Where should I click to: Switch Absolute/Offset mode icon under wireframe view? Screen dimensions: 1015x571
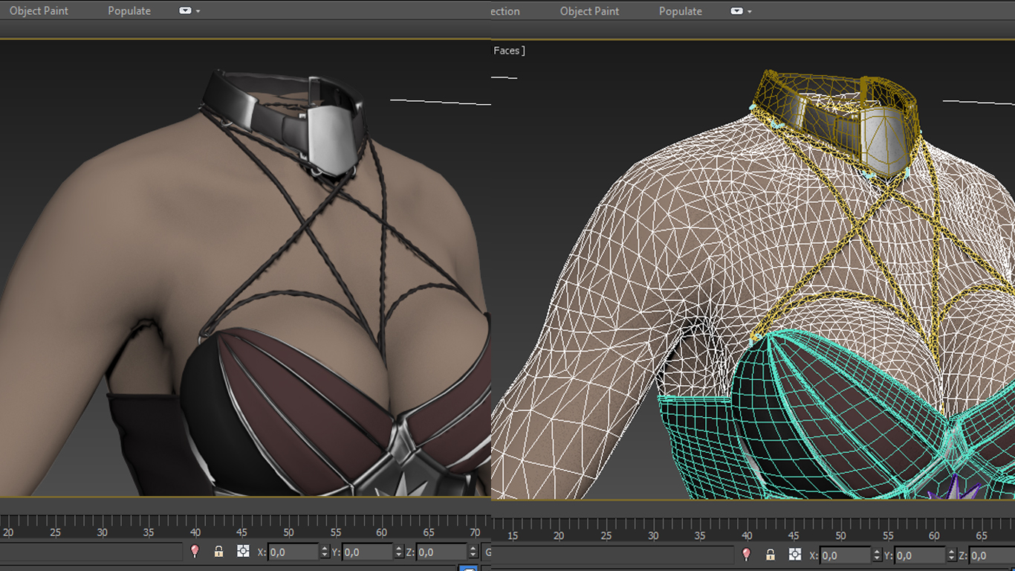[795, 555]
